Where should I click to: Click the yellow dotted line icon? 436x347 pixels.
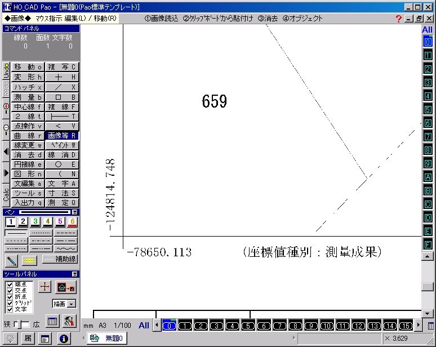click(29, 260)
